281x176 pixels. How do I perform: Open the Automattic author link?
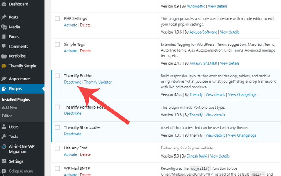[196, 6]
